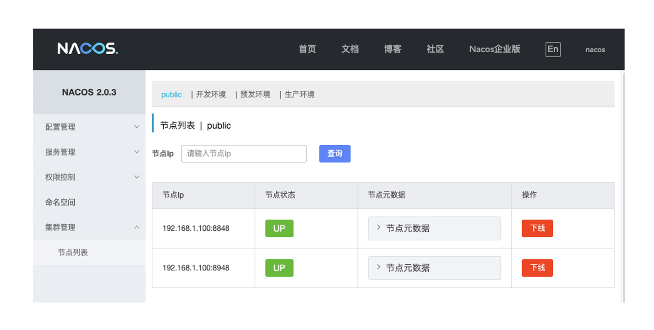Click 下线 for node 192.168.1.100:8948
The image size is (654, 330).
point(537,268)
